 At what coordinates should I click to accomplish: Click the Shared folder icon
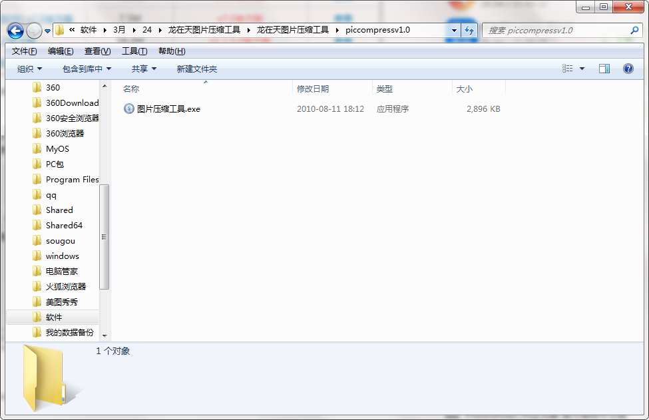click(x=37, y=210)
